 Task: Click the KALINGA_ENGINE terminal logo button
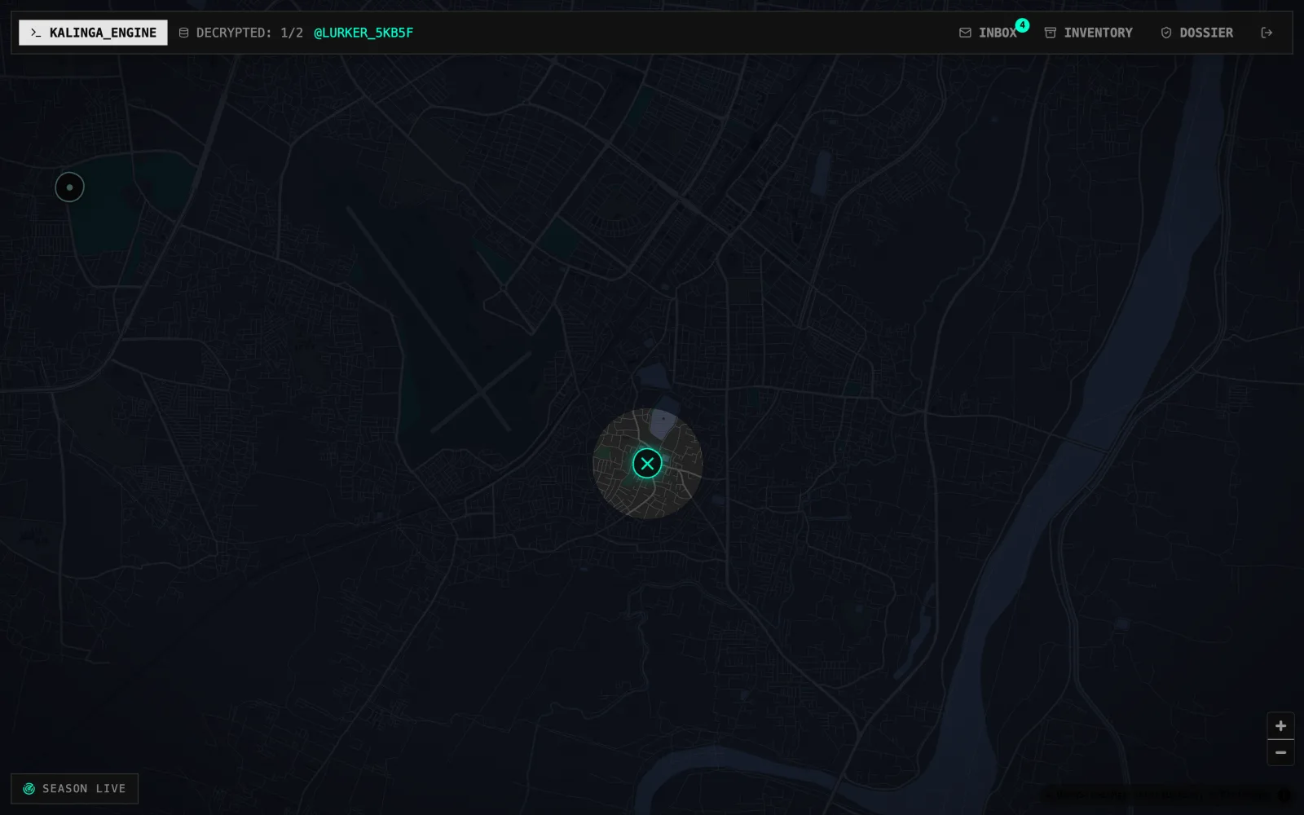[x=93, y=33]
